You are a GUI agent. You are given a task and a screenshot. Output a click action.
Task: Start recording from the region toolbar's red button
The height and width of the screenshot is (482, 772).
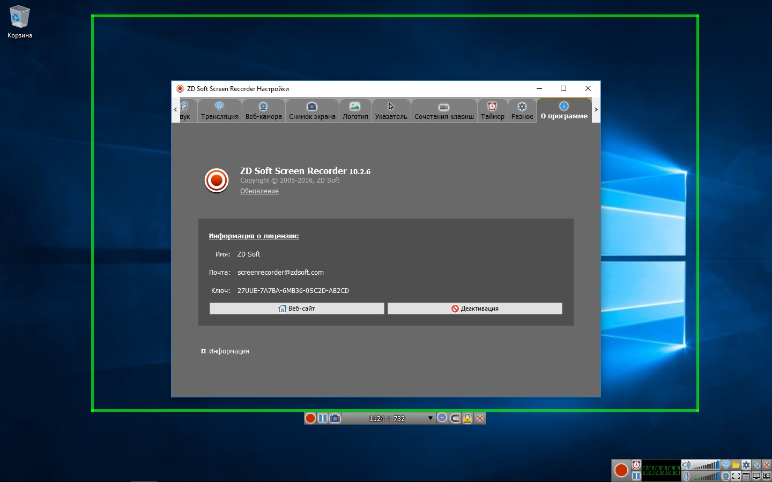[310, 418]
